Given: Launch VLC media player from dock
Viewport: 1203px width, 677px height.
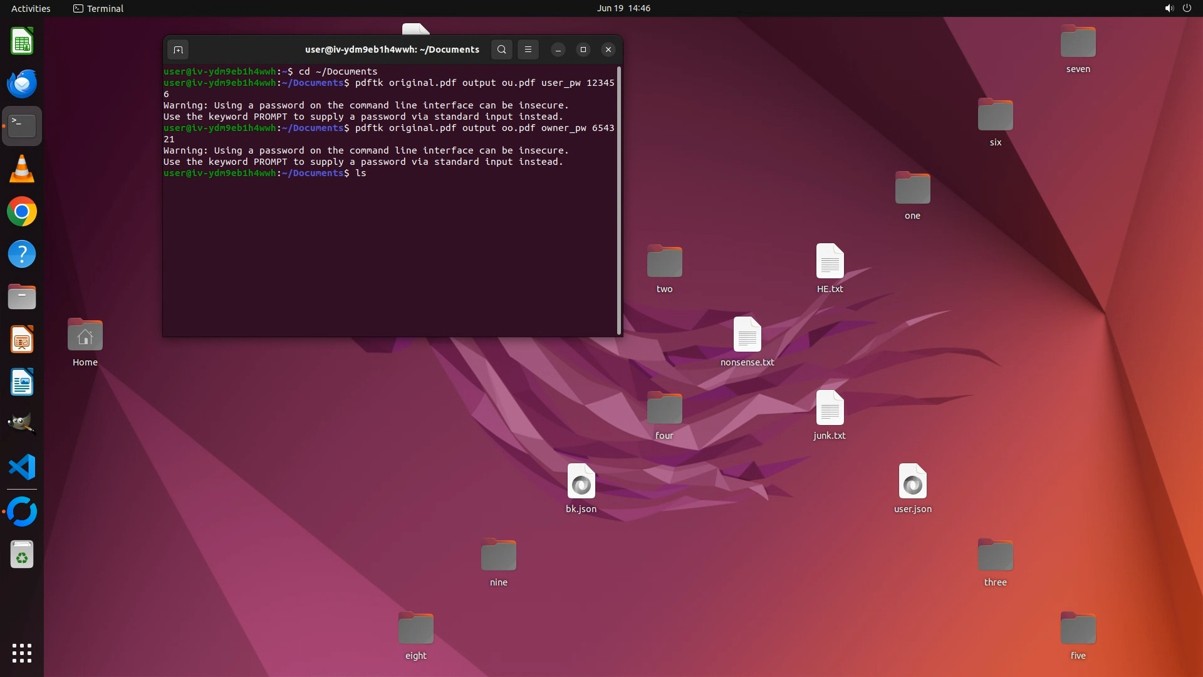Looking at the screenshot, I should (22, 169).
